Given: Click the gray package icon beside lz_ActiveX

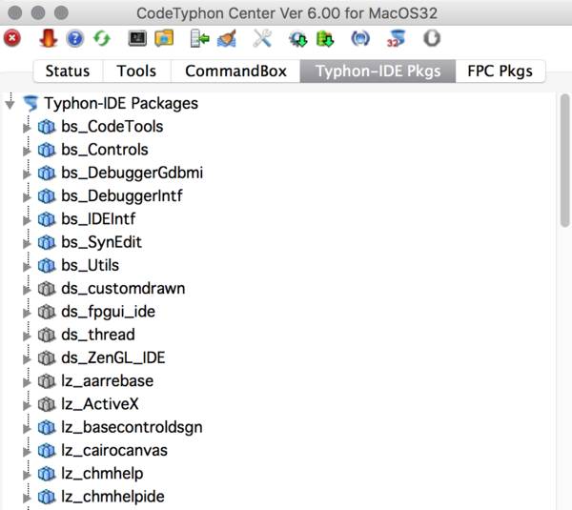Looking at the screenshot, I should pos(47,404).
